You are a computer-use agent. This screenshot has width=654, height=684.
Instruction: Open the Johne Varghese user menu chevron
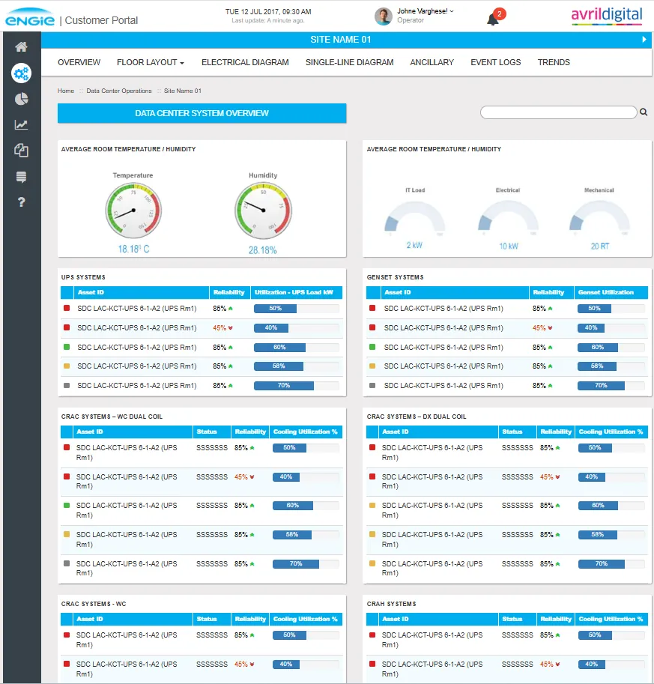coord(452,11)
